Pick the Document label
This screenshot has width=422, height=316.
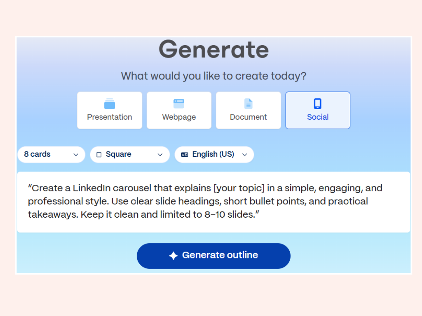(248, 117)
